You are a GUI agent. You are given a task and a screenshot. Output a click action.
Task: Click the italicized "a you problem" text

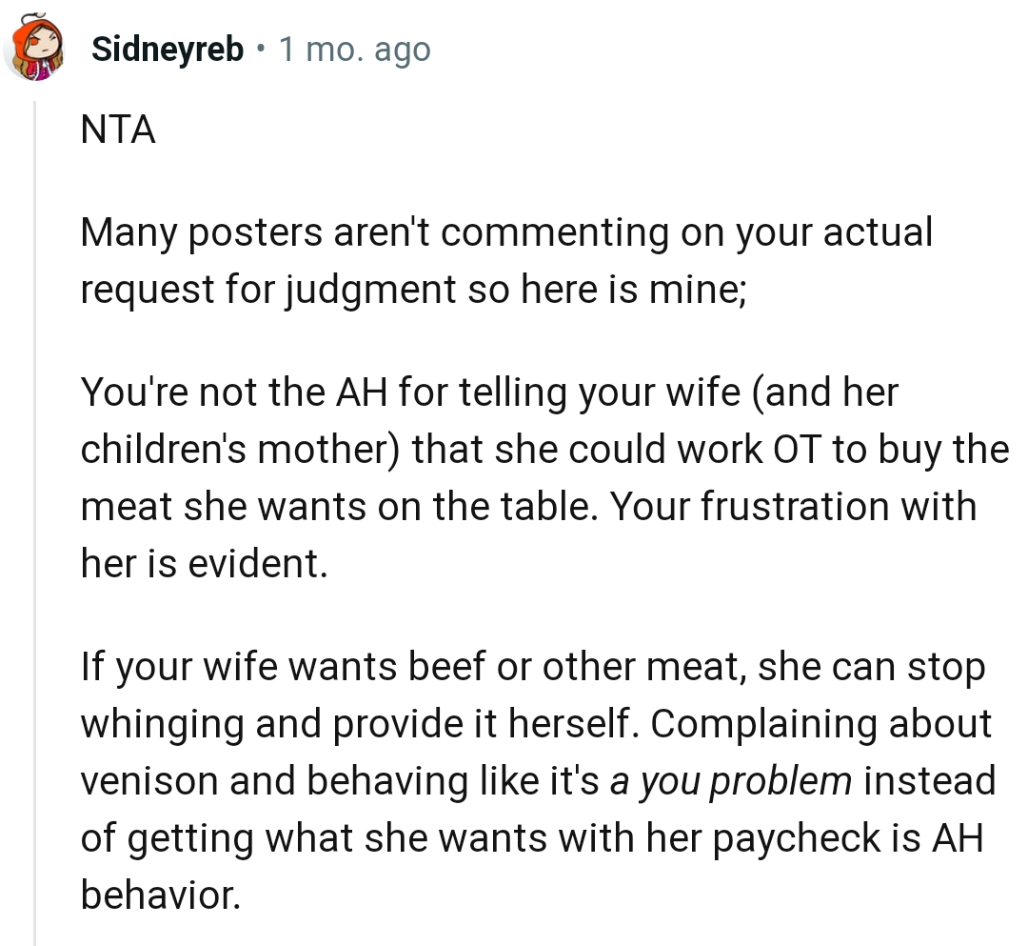click(x=731, y=781)
